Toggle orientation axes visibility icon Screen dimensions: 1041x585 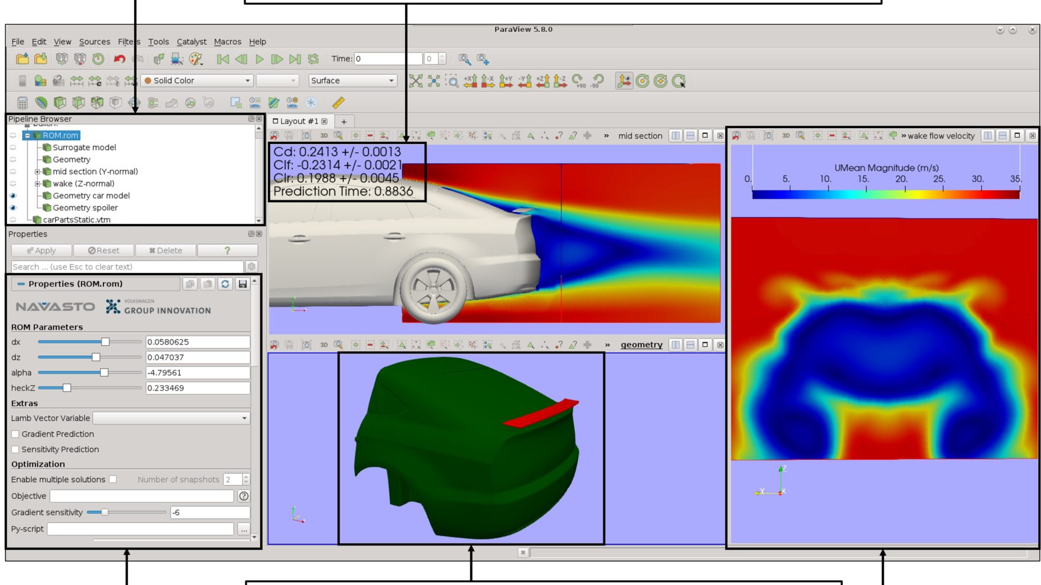tap(623, 81)
